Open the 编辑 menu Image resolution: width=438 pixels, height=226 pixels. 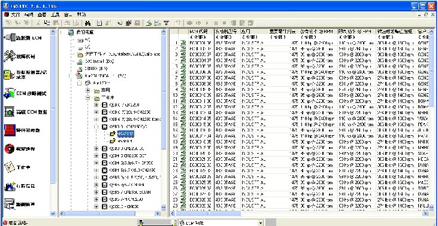pyautogui.click(x=28, y=14)
